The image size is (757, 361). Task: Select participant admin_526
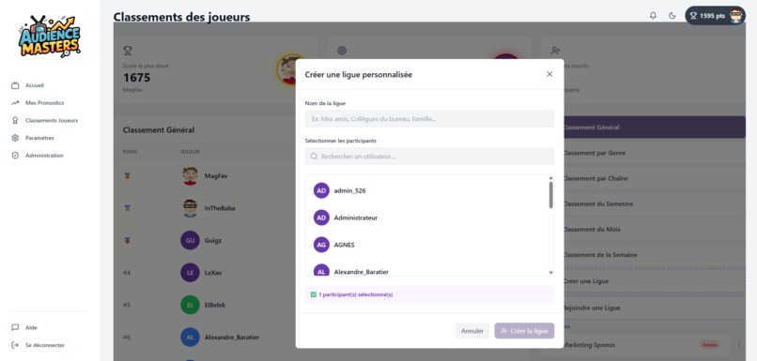click(426, 190)
